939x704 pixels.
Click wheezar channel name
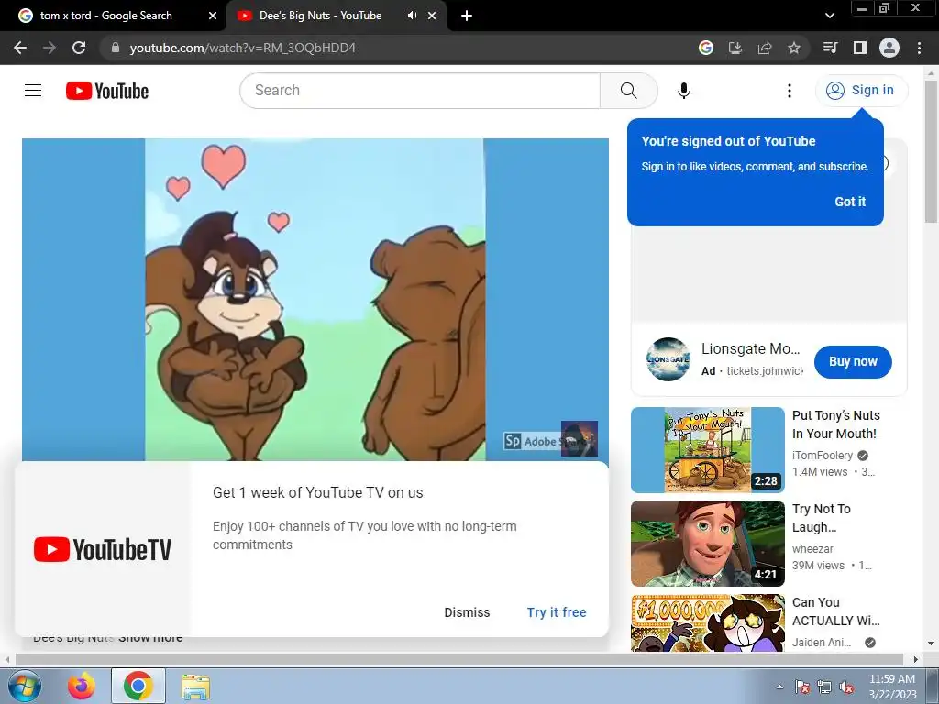pyautogui.click(x=812, y=549)
